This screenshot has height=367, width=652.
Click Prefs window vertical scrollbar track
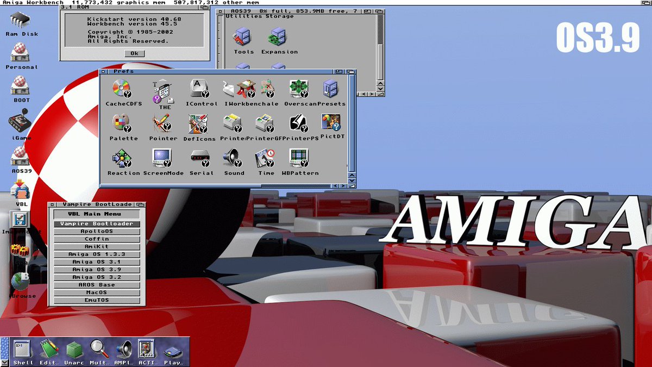[352, 122]
